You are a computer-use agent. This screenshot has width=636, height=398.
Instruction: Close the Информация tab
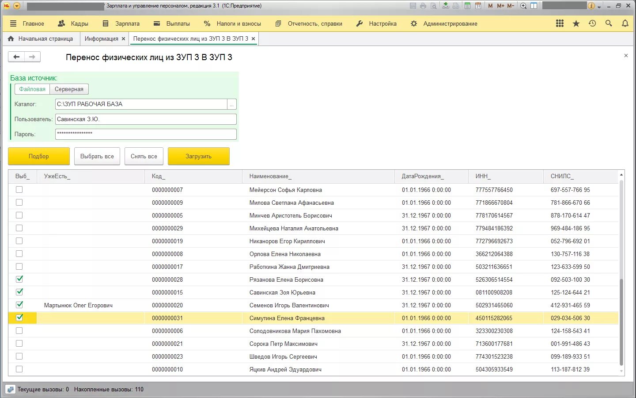tap(123, 39)
